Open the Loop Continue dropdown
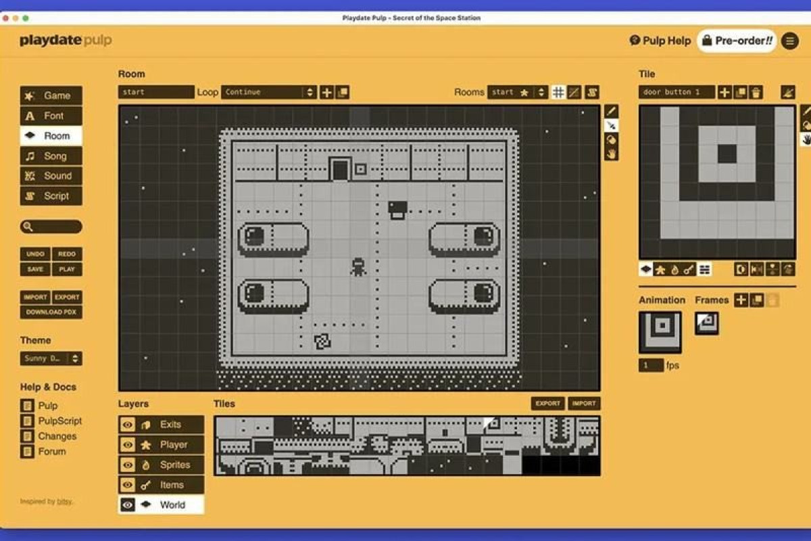The width and height of the screenshot is (811, 541). coord(269,92)
